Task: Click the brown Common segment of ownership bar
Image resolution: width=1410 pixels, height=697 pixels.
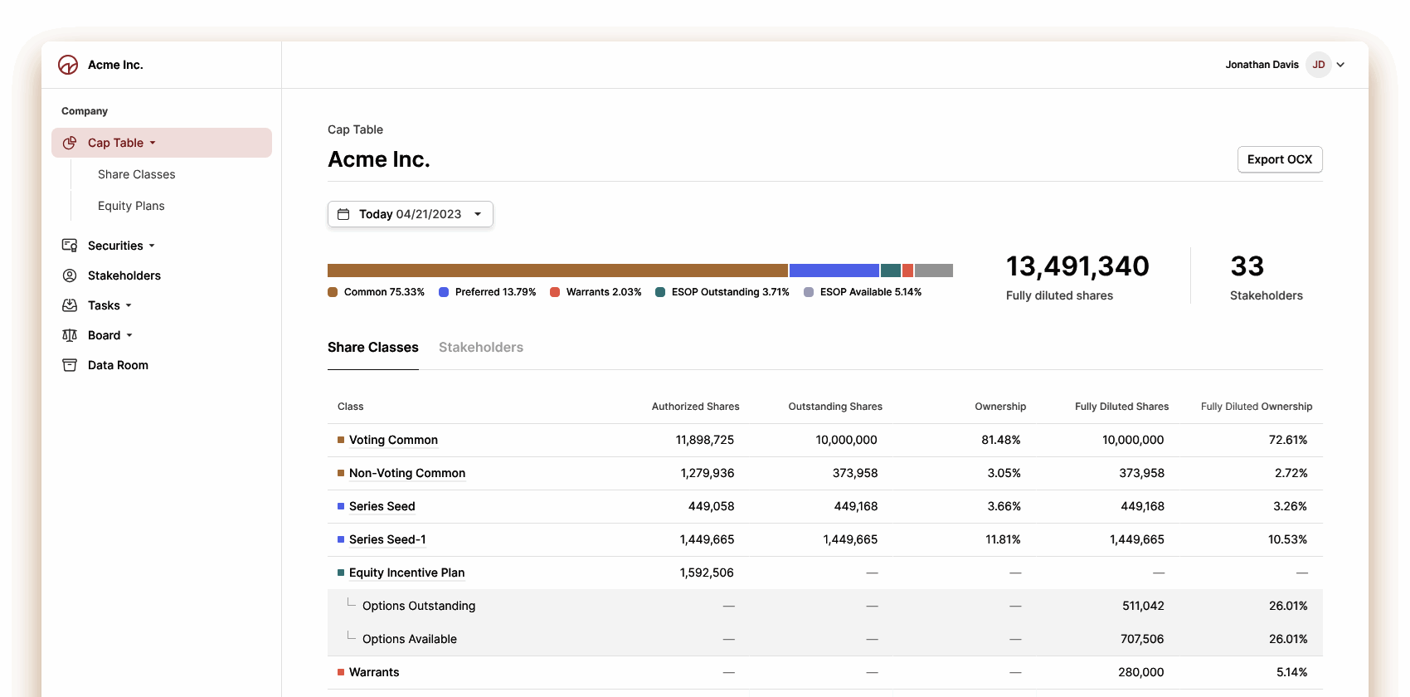Action: point(557,271)
